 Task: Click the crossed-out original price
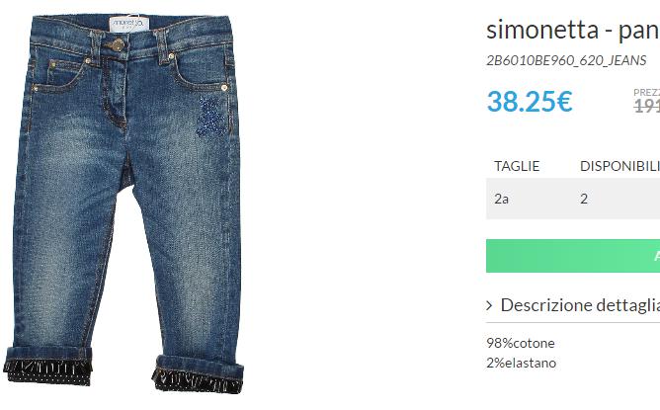(x=647, y=106)
